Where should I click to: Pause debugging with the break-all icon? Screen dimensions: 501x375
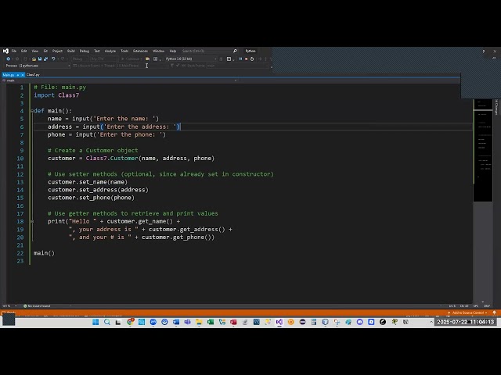coord(240,59)
